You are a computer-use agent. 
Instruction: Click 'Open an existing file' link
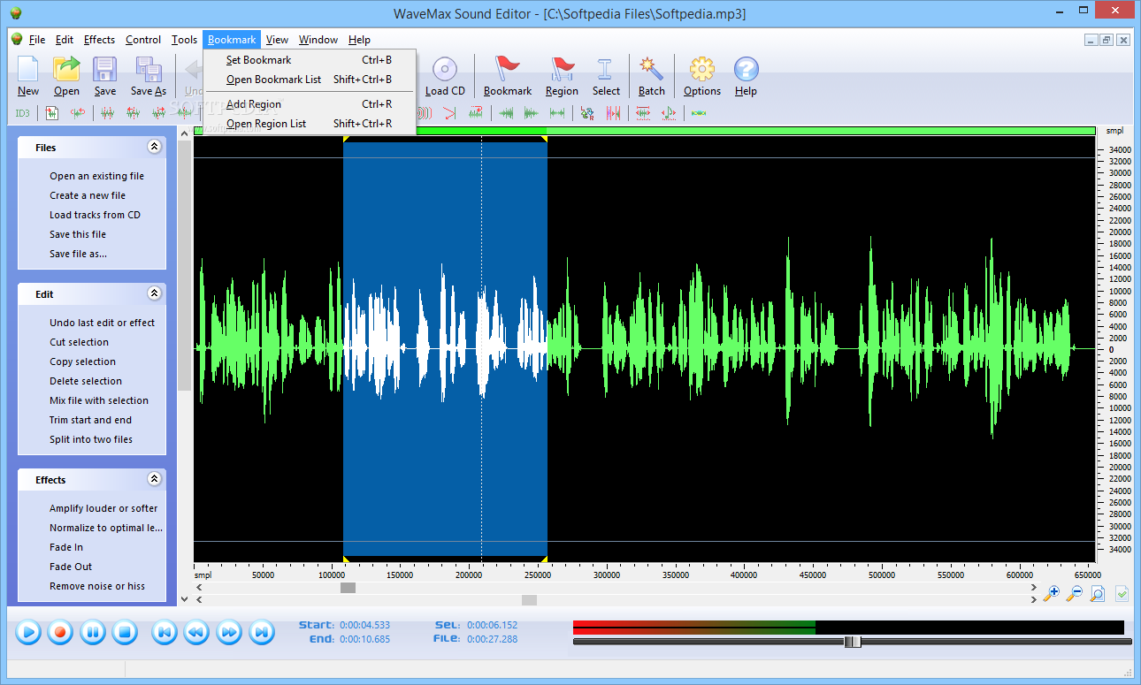pos(96,176)
